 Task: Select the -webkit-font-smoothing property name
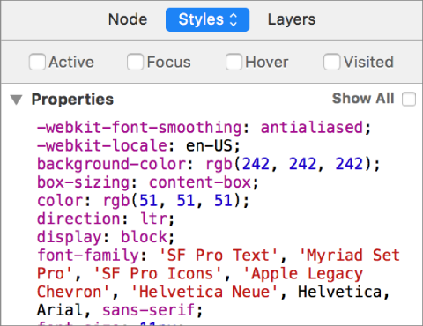(x=139, y=128)
